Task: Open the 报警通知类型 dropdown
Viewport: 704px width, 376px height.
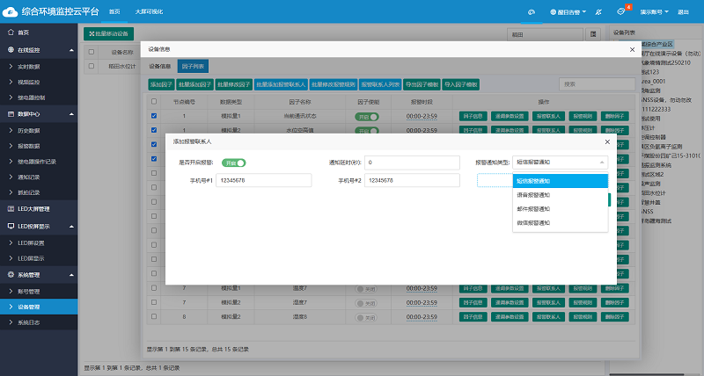Action: (x=561, y=163)
